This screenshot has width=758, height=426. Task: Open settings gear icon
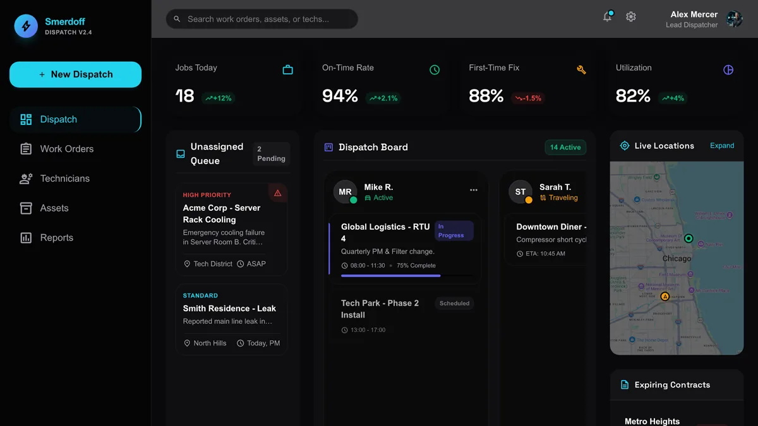pyautogui.click(x=631, y=17)
